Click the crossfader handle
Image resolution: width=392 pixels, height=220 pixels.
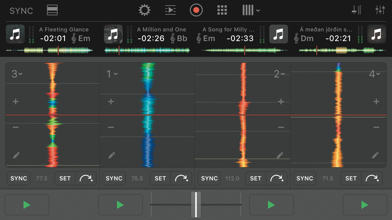tap(196, 204)
